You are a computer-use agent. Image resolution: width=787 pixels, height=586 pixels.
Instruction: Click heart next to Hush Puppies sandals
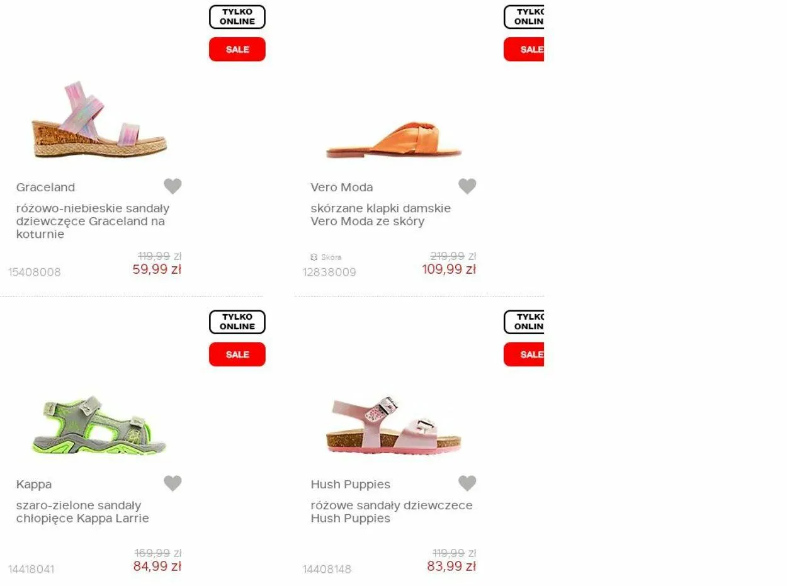pyautogui.click(x=467, y=483)
